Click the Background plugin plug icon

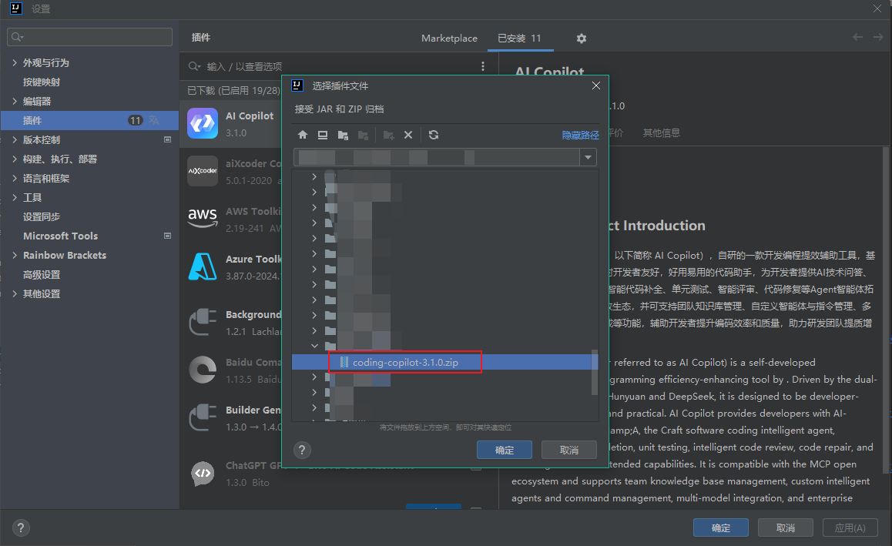tap(203, 323)
